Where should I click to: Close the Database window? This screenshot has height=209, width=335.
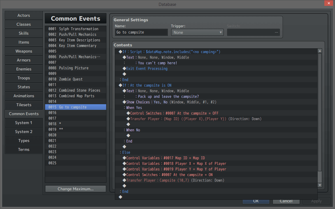[x=328, y=4]
